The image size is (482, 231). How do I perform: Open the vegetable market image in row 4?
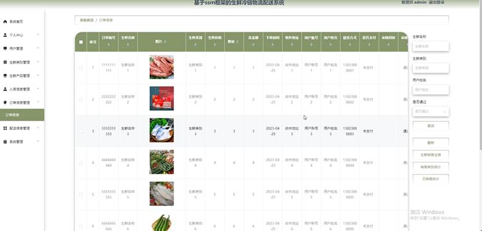161,162
